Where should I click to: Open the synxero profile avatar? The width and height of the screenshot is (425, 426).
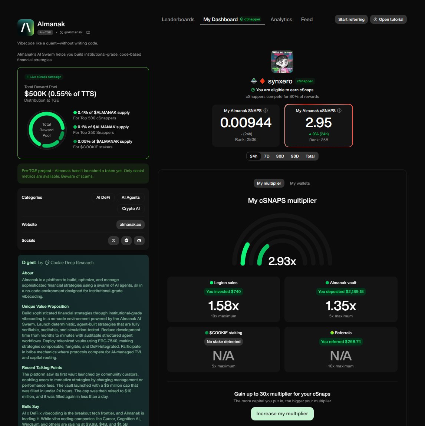[x=282, y=62]
